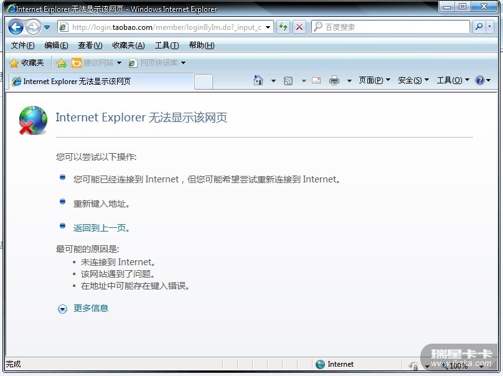Click the blue Help question mark icon
Viewport: 503px width, 376px height.
[x=480, y=80]
